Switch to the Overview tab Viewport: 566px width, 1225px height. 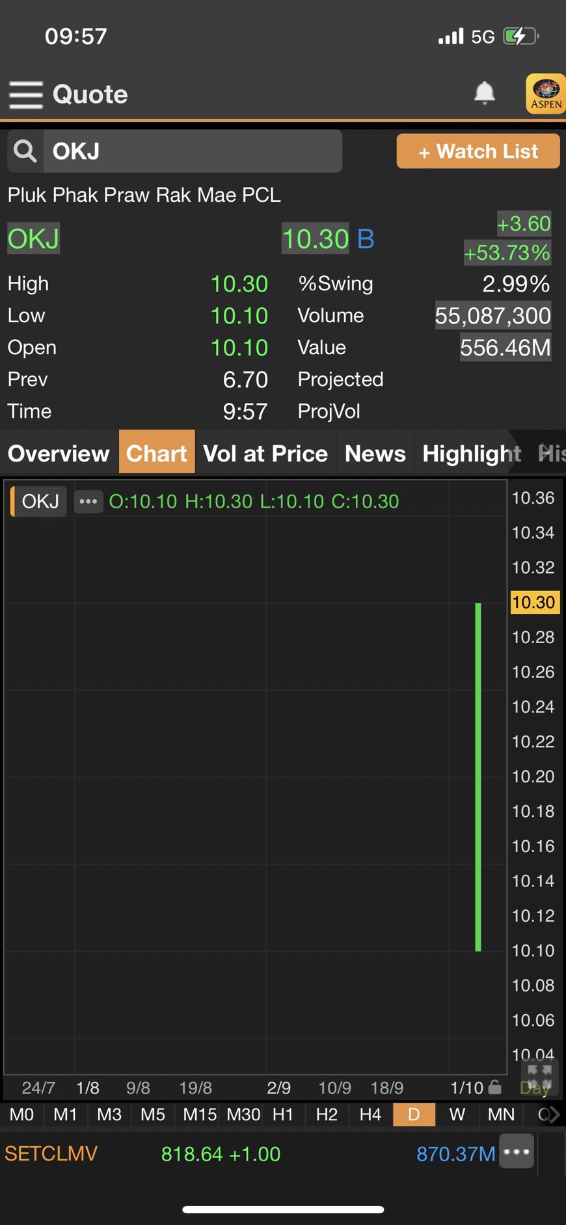(x=59, y=453)
